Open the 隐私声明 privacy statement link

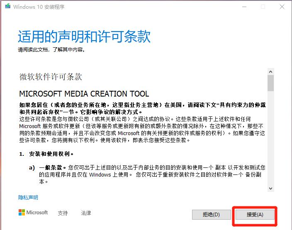coord(28,197)
